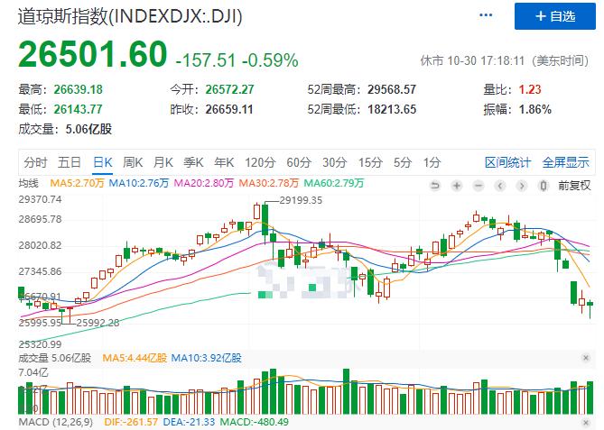This screenshot has width=604, height=430.
Task: Open the 区间统计 link
Action: (x=507, y=162)
